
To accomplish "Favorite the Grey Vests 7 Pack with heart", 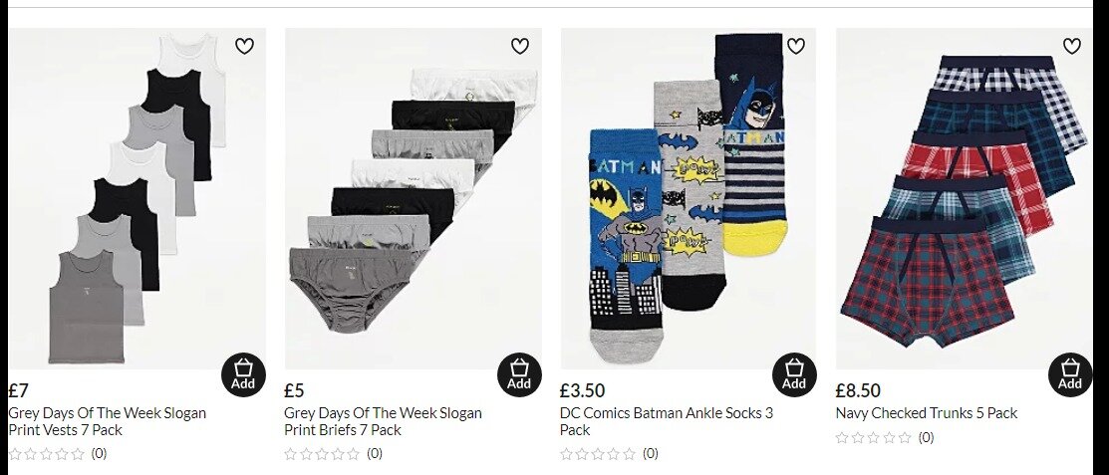I will pyautogui.click(x=244, y=46).
